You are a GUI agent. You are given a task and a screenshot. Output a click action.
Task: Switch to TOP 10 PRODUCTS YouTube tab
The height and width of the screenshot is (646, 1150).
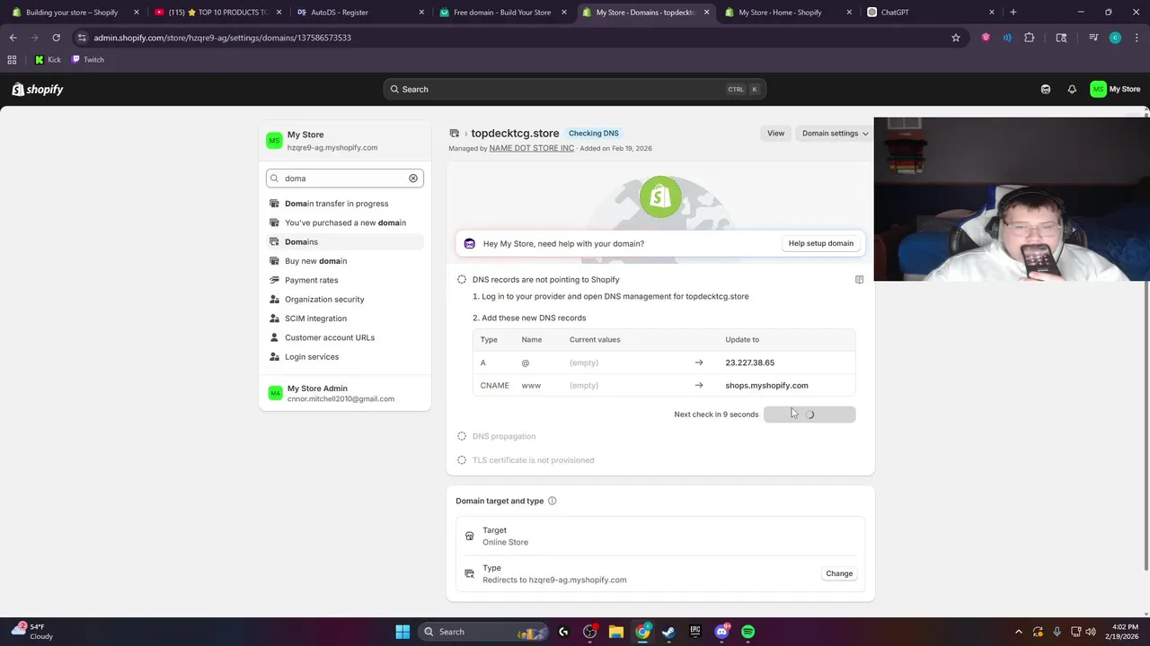coord(216,13)
